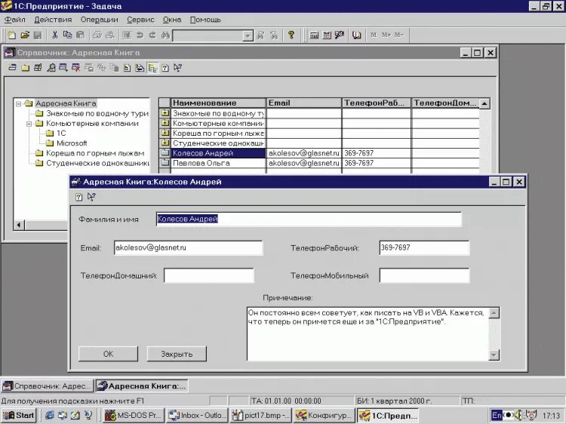Open the Действия menu
Viewport: 566px width, 424px height.
(53, 20)
